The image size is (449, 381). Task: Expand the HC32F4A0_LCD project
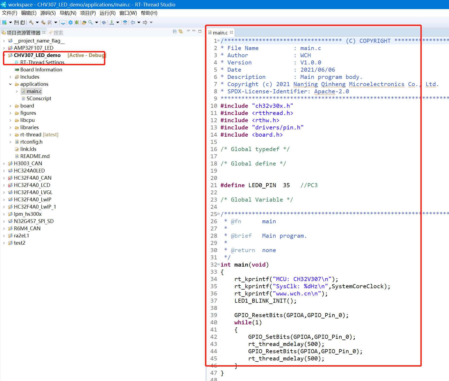[4, 185]
